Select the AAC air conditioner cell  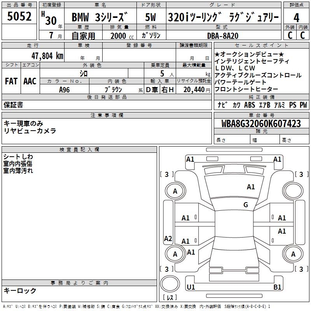click(x=30, y=81)
